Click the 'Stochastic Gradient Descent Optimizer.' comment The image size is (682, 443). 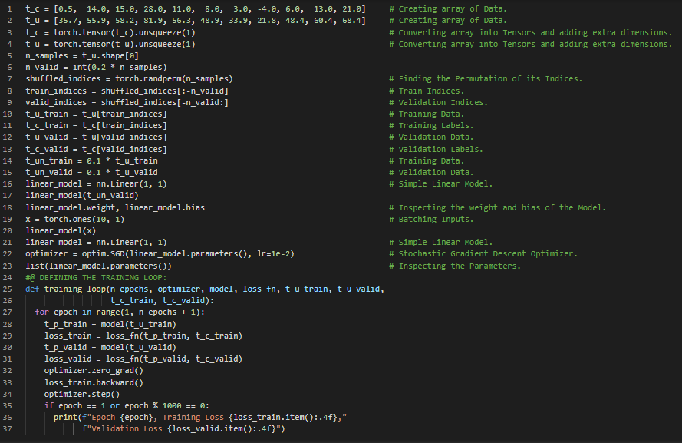(x=488, y=254)
